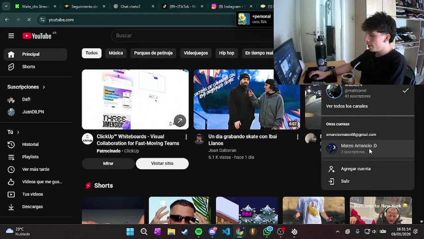The width and height of the screenshot is (424, 239).
Task: Open the Ibai Llanos skate video thumbnail
Action: (x=247, y=99)
